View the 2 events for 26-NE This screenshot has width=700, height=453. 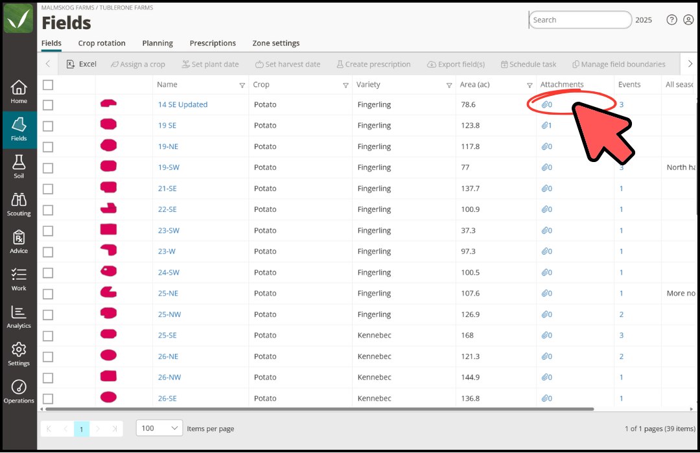(x=622, y=356)
